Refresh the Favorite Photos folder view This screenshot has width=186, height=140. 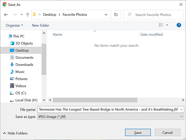[116, 15]
